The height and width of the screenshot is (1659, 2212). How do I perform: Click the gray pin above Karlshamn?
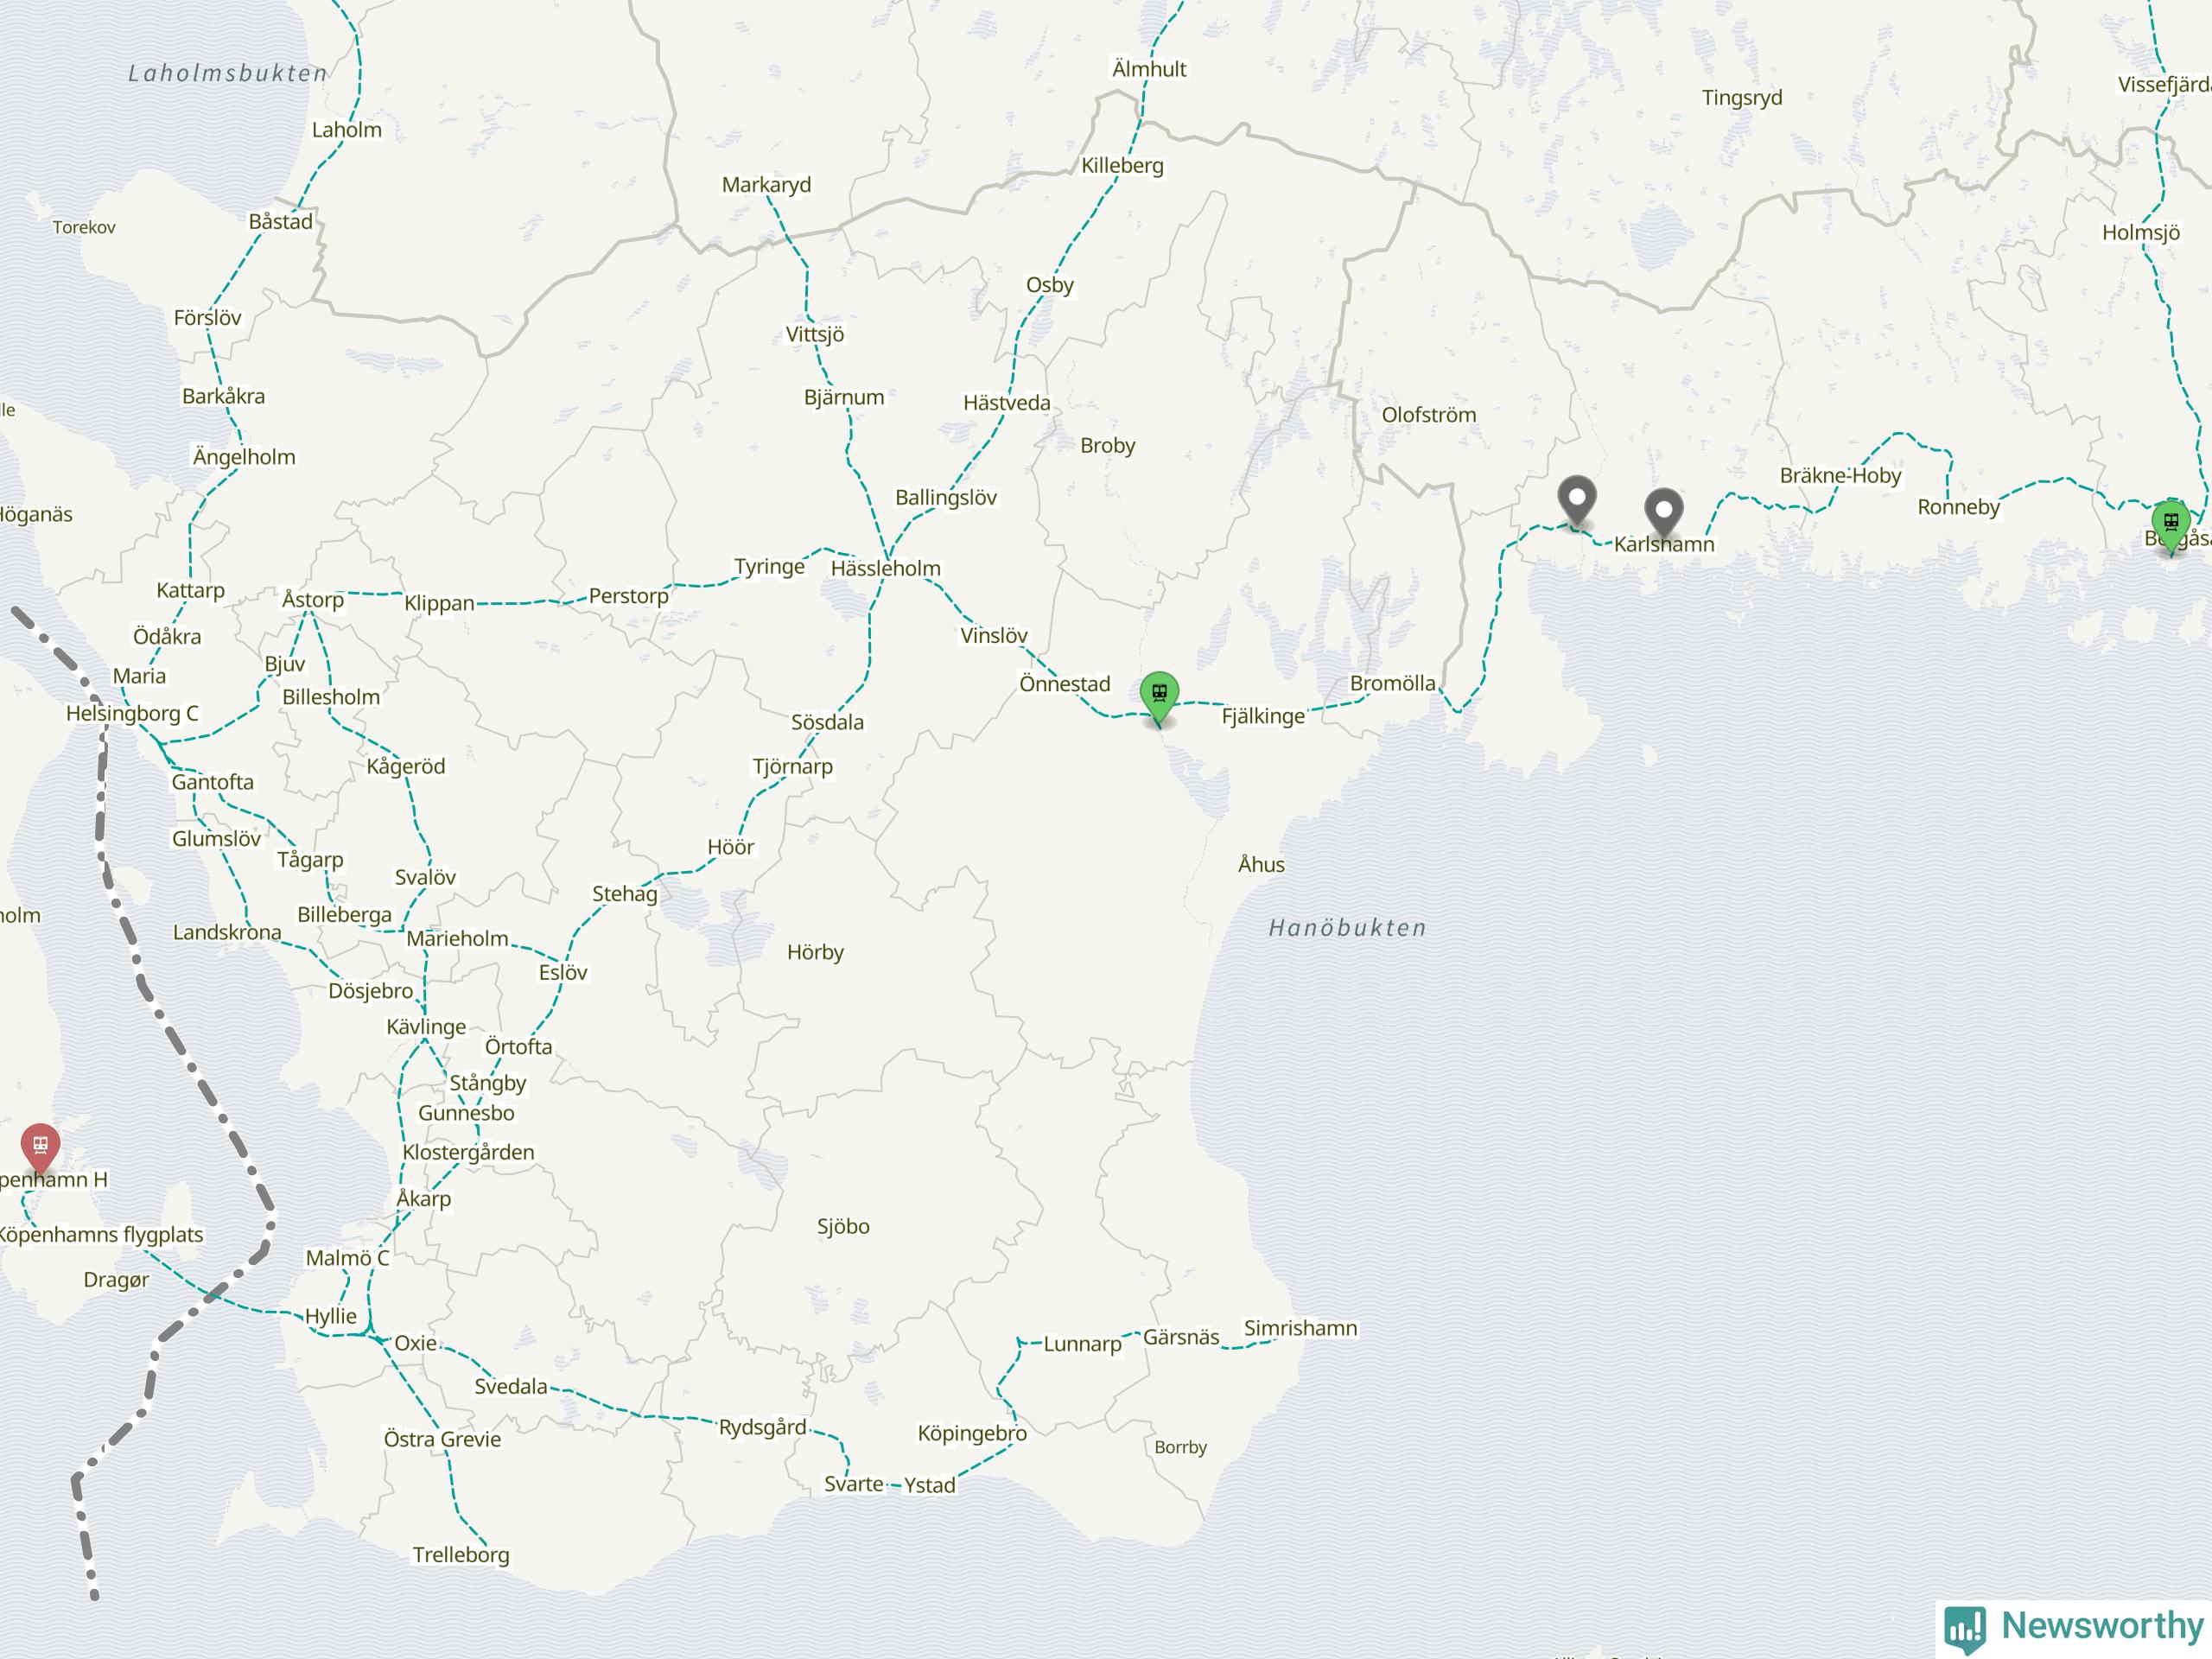[1664, 514]
